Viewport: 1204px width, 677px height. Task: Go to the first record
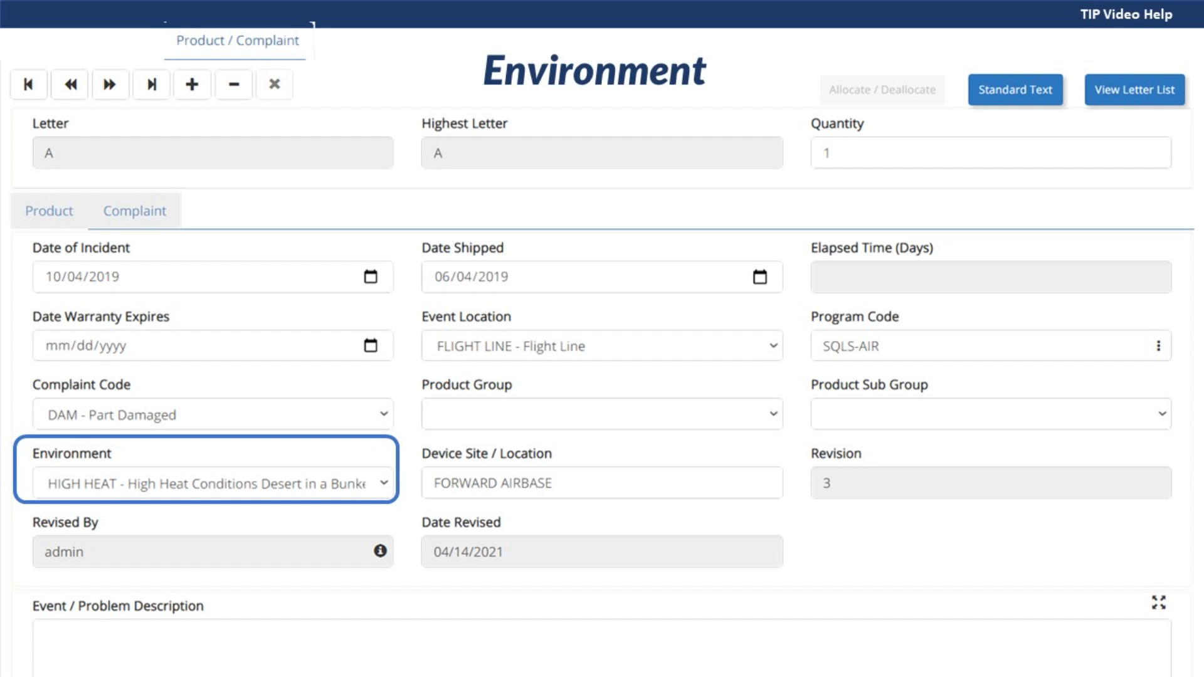click(28, 85)
